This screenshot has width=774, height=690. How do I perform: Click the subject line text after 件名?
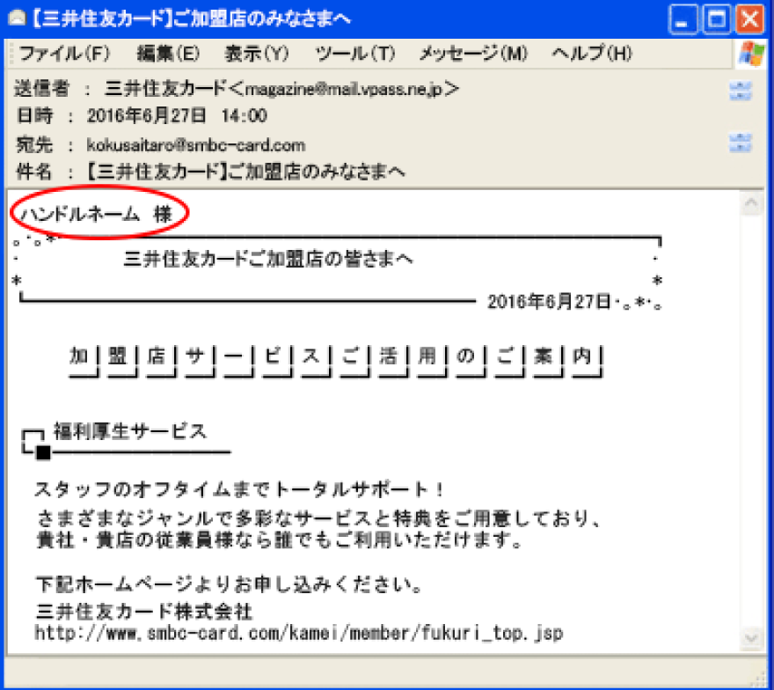pyautogui.click(x=245, y=172)
